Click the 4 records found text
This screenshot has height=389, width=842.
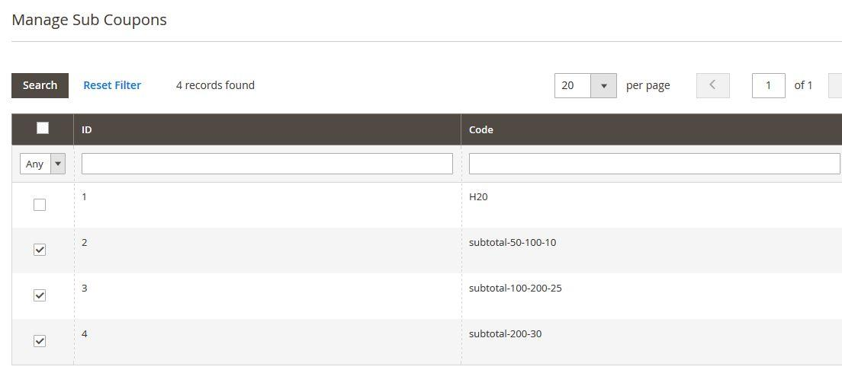(x=215, y=86)
